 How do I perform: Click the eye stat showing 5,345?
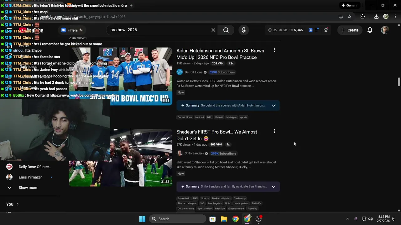click(296, 30)
